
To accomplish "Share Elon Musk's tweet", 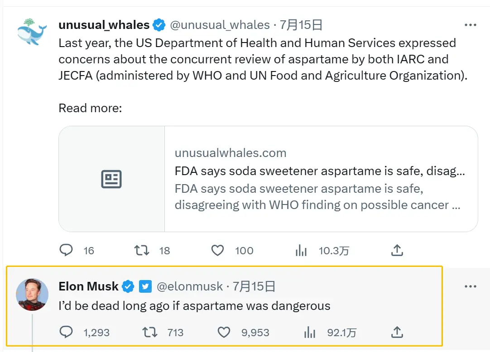I will (397, 333).
